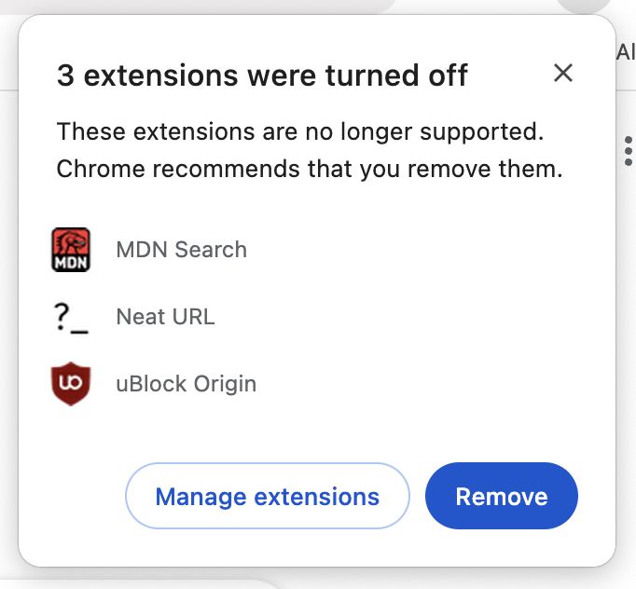
Task: Click the partially visible 'Al' bookmarks label
Action: pyautogui.click(x=626, y=52)
